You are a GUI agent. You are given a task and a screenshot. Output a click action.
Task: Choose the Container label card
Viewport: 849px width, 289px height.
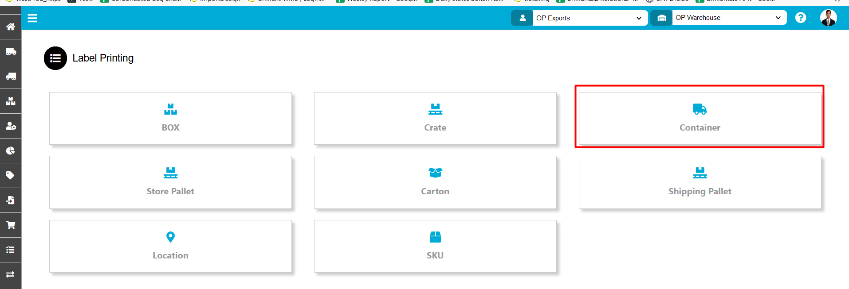pos(700,118)
